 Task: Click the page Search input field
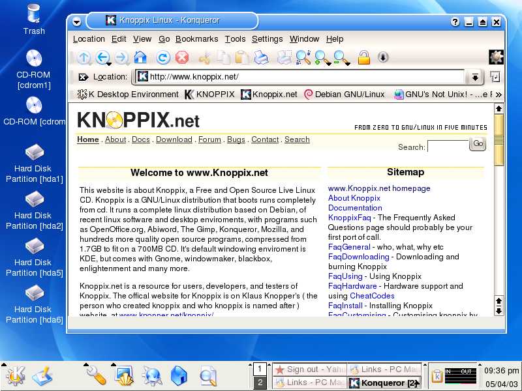pos(448,146)
